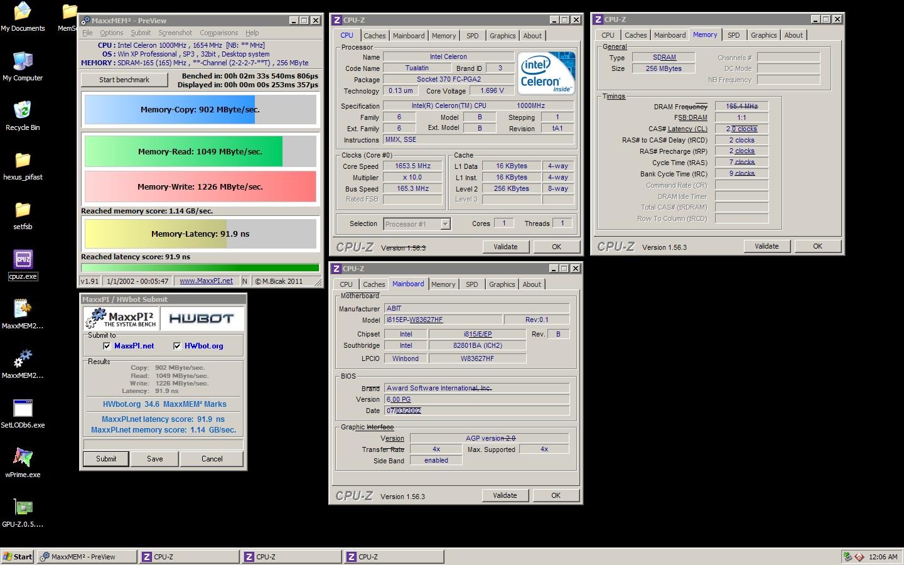Click the HWbot.org 34.6 MaxxMEM² Marks line
The image size is (904, 565).
click(164, 404)
